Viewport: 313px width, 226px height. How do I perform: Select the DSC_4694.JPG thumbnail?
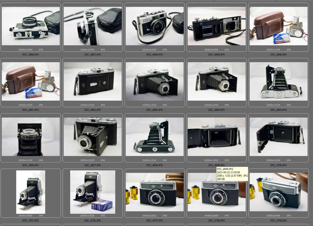pos(216,81)
